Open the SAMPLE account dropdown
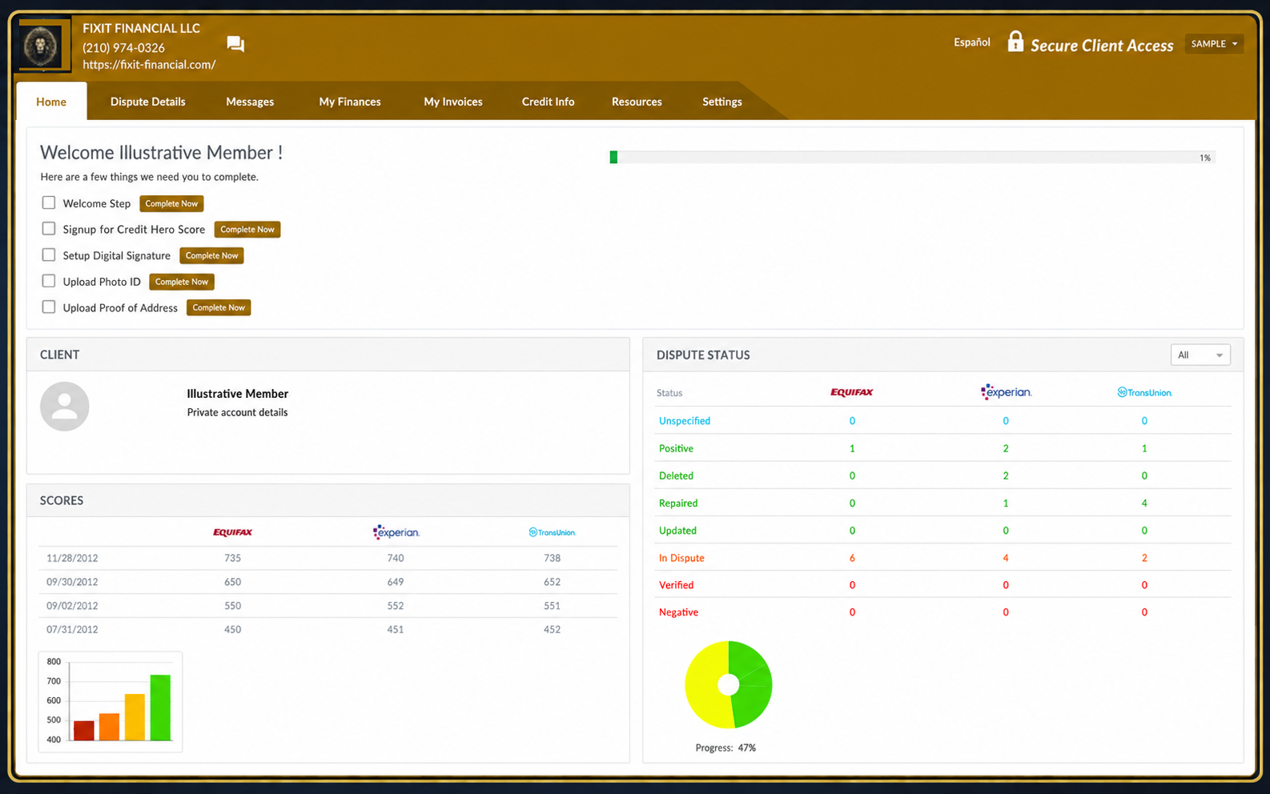Viewport: 1270px width, 794px height. point(1214,44)
